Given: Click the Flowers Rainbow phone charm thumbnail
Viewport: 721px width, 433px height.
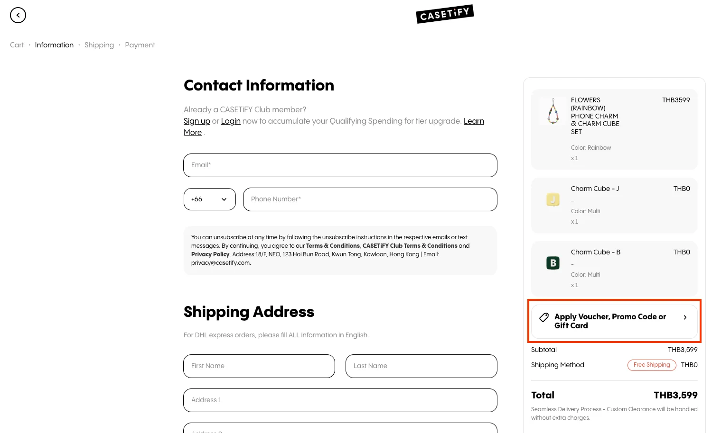Looking at the screenshot, I should pyautogui.click(x=553, y=111).
